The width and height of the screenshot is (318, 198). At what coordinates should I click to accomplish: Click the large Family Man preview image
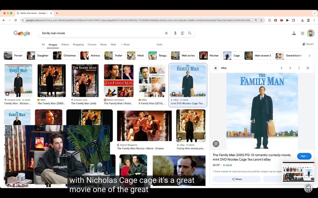262,111
